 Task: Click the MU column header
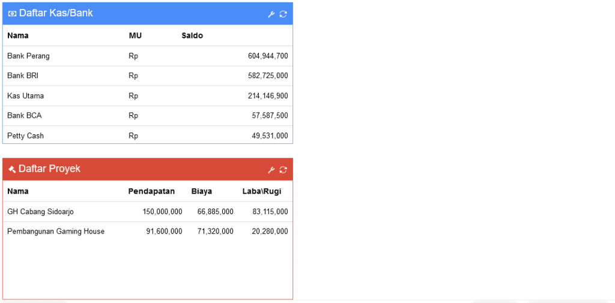135,35
